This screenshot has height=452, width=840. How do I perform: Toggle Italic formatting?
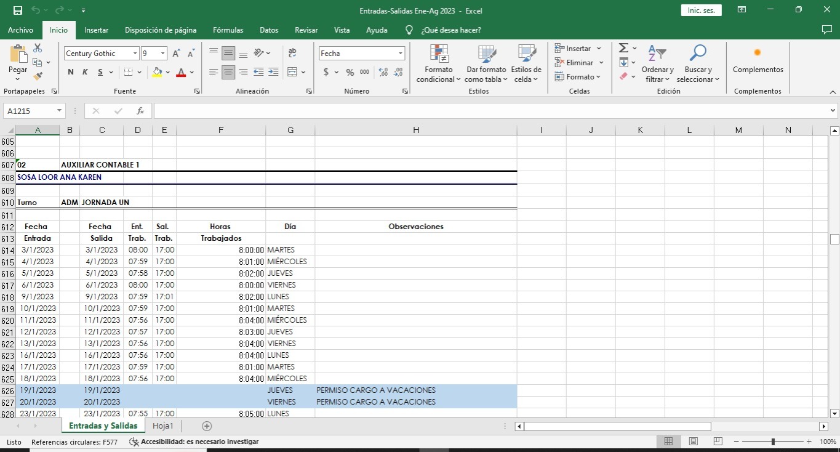[85, 72]
